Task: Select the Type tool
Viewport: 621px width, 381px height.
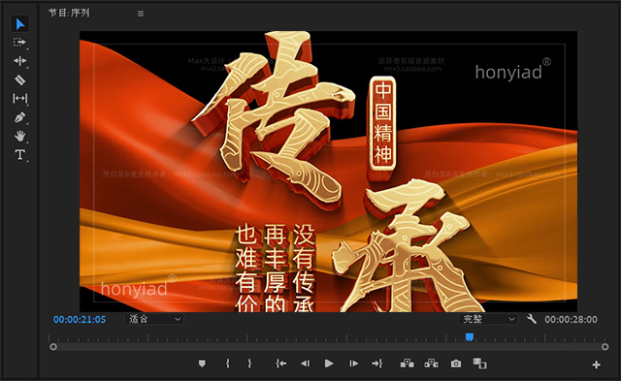Action: [x=19, y=155]
